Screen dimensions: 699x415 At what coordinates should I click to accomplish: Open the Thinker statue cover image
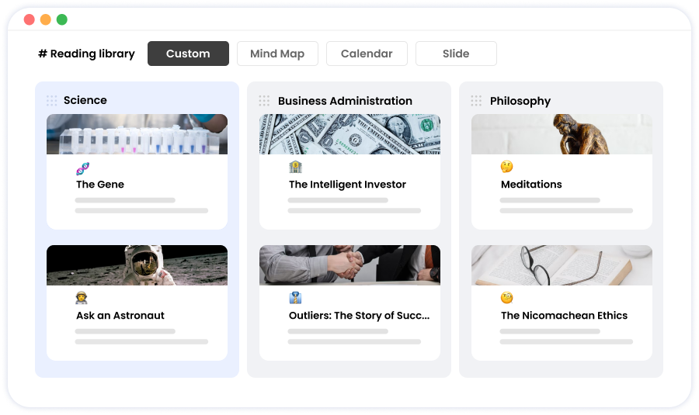[x=562, y=134]
